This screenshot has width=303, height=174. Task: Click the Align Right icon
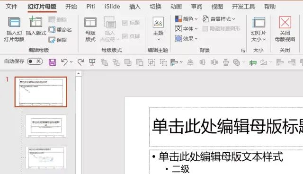292,62
